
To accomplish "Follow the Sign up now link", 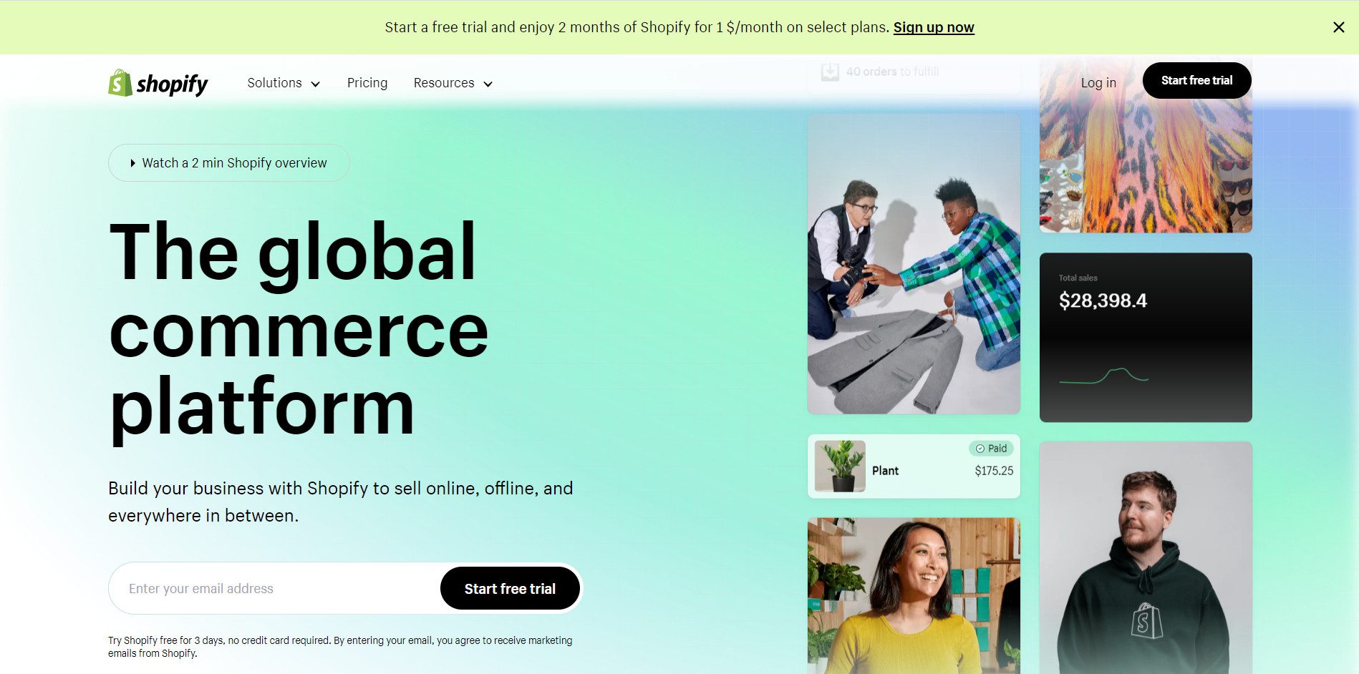I will (934, 27).
